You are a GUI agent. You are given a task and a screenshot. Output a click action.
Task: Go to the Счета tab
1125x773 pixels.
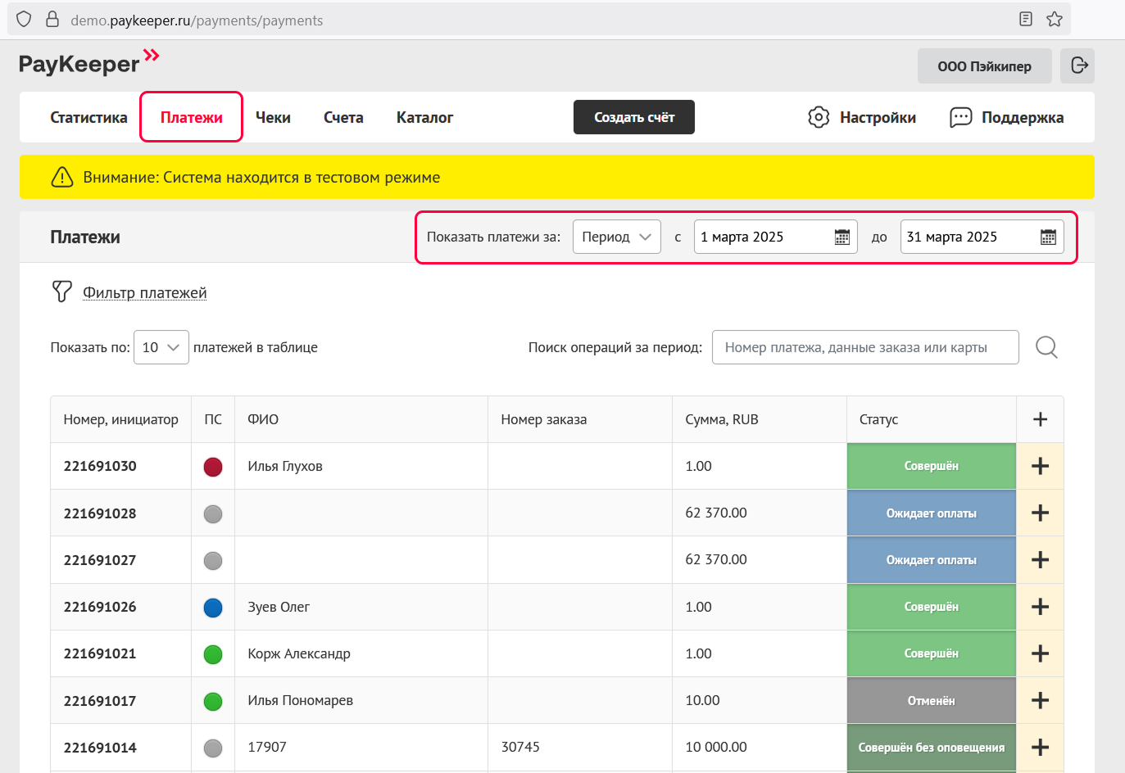[x=343, y=117]
